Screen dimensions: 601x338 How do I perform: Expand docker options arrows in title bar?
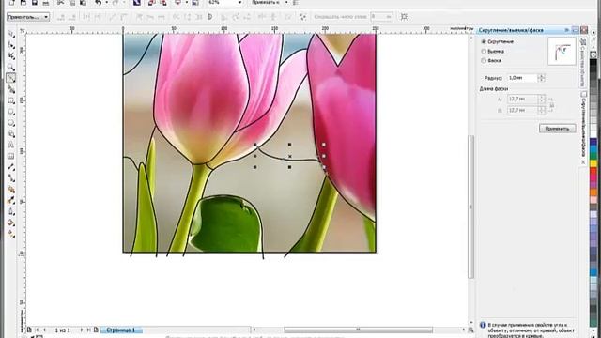[x=566, y=30]
